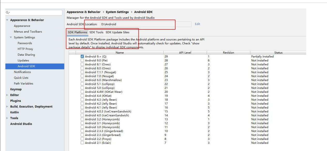This screenshot has width=327, height=151.
Task: Open the Notifications settings
Action: coord(22,72)
